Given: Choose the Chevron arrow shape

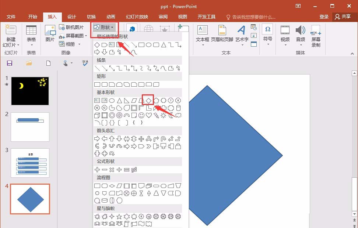Looking at the screenshot, I should coord(149,146).
